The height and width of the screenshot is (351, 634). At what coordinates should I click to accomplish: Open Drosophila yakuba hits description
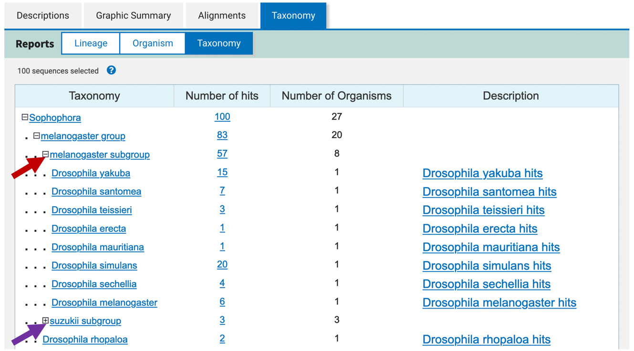[x=482, y=173]
